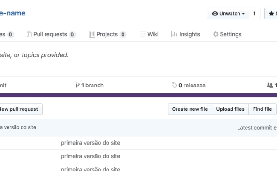Click the Star icon button
Viewport: 277px width, 171px height.
[271, 14]
